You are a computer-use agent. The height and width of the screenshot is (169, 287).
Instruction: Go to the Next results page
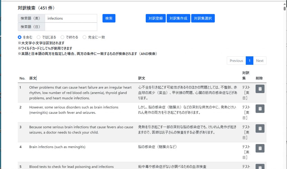coord(260,61)
